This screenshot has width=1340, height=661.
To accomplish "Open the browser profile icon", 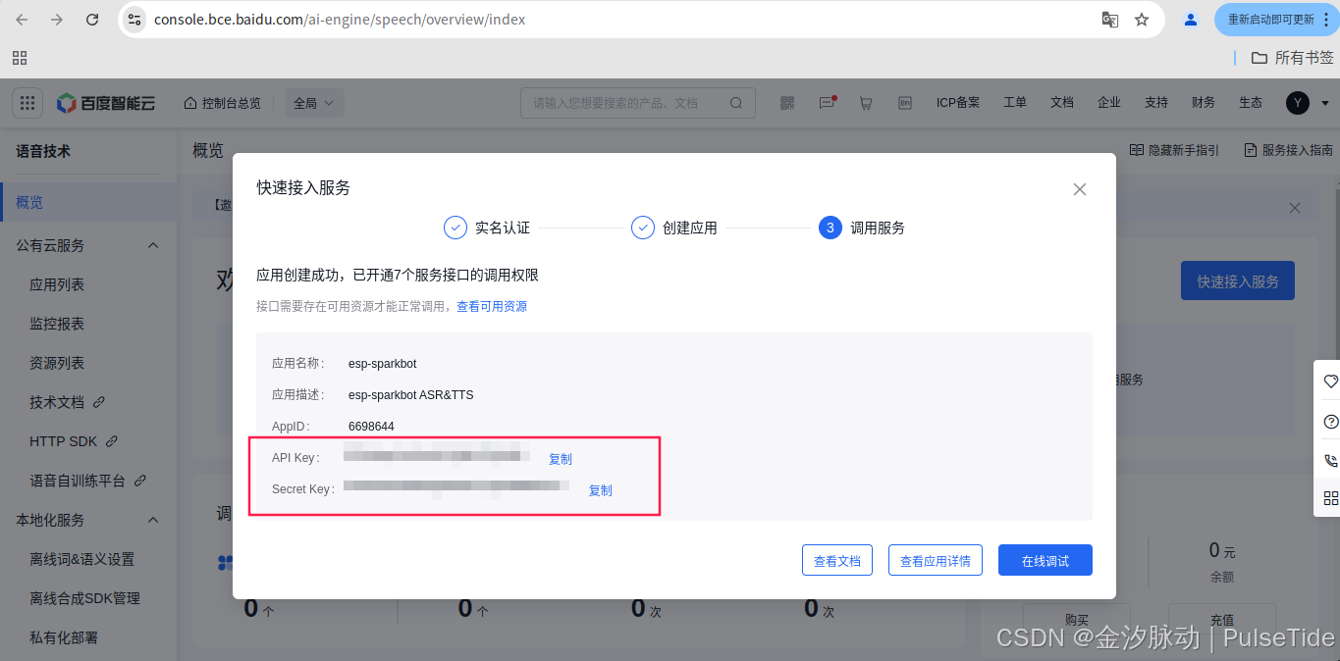I will point(1191,20).
